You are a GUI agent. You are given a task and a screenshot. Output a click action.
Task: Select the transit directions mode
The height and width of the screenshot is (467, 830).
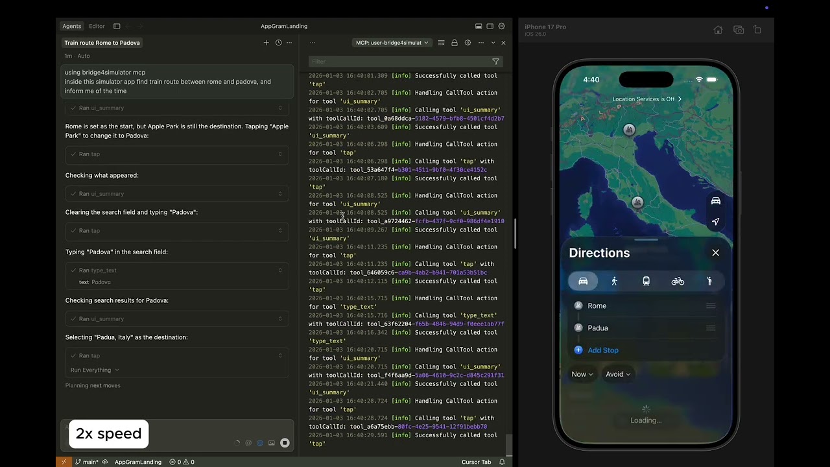tap(646, 281)
